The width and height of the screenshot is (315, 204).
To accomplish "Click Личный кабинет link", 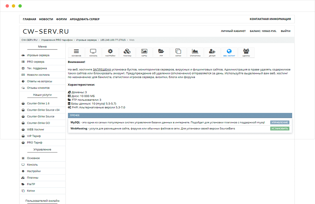I will [233, 31].
